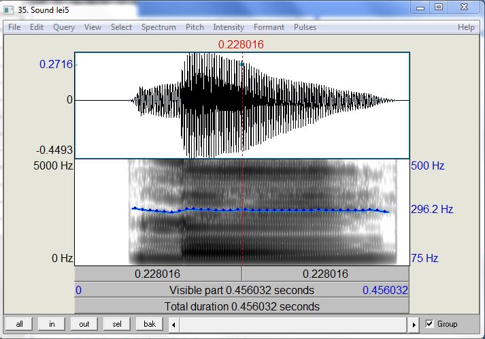The image size is (485, 339).
Task: Toggle the Group checkbox
Action: [x=429, y=324]
